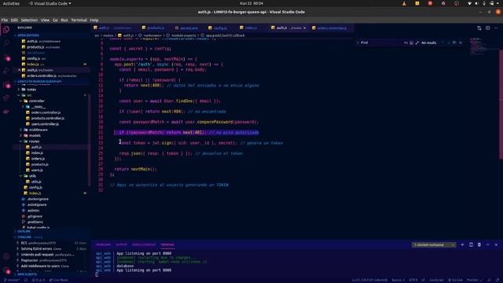
Task: Collapse the src folder
Action: pyautogui.click(x=29, y=95)
